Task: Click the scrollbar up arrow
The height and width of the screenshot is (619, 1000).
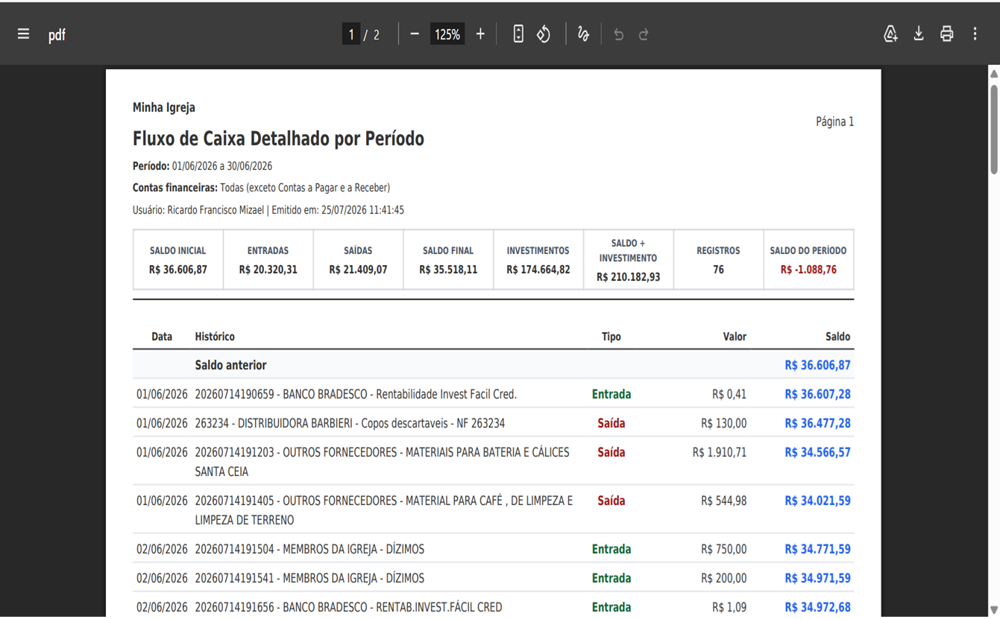Action: (994, 74)
